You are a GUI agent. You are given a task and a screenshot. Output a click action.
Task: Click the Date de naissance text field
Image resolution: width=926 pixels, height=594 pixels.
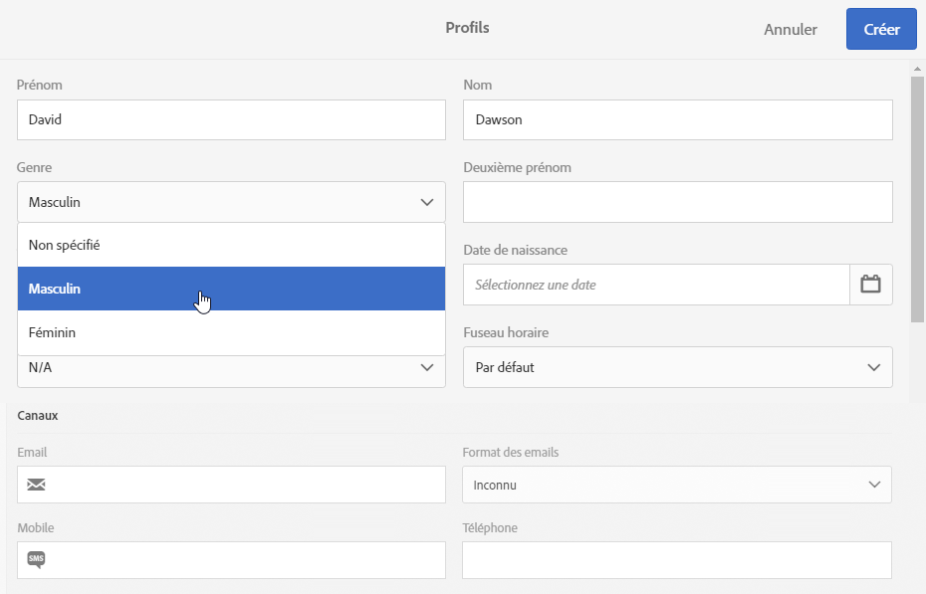point(656,285)
